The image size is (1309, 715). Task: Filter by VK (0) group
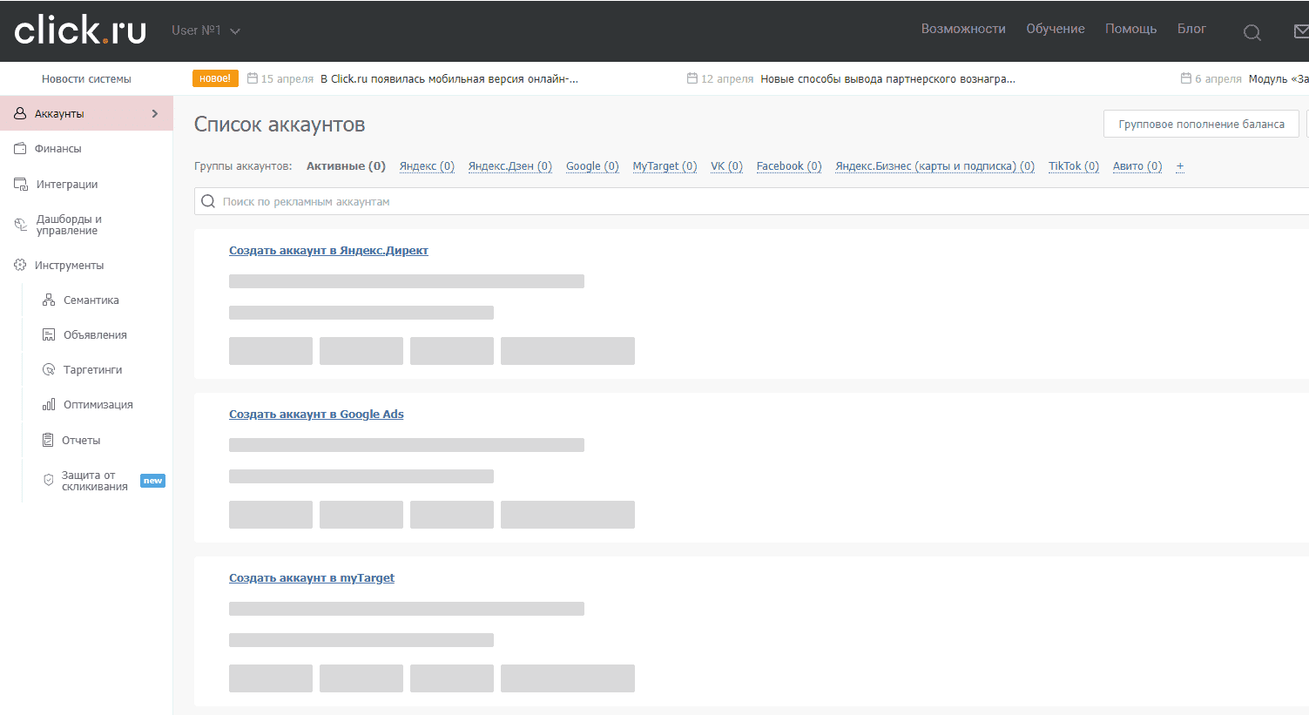coord(726,166)
